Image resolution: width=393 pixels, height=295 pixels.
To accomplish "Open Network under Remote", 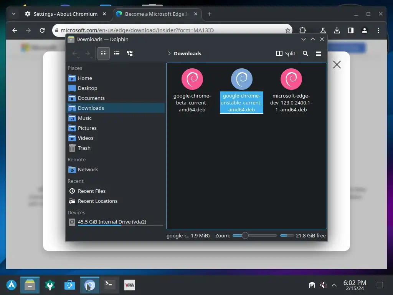I will (116, 170).
